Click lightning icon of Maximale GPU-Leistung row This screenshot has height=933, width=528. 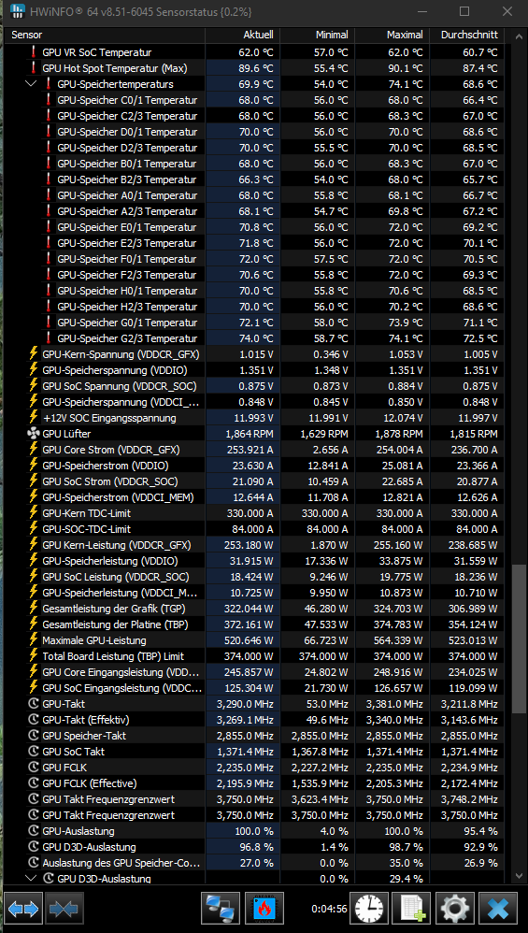pyautogui.click(x=34, y=640)
